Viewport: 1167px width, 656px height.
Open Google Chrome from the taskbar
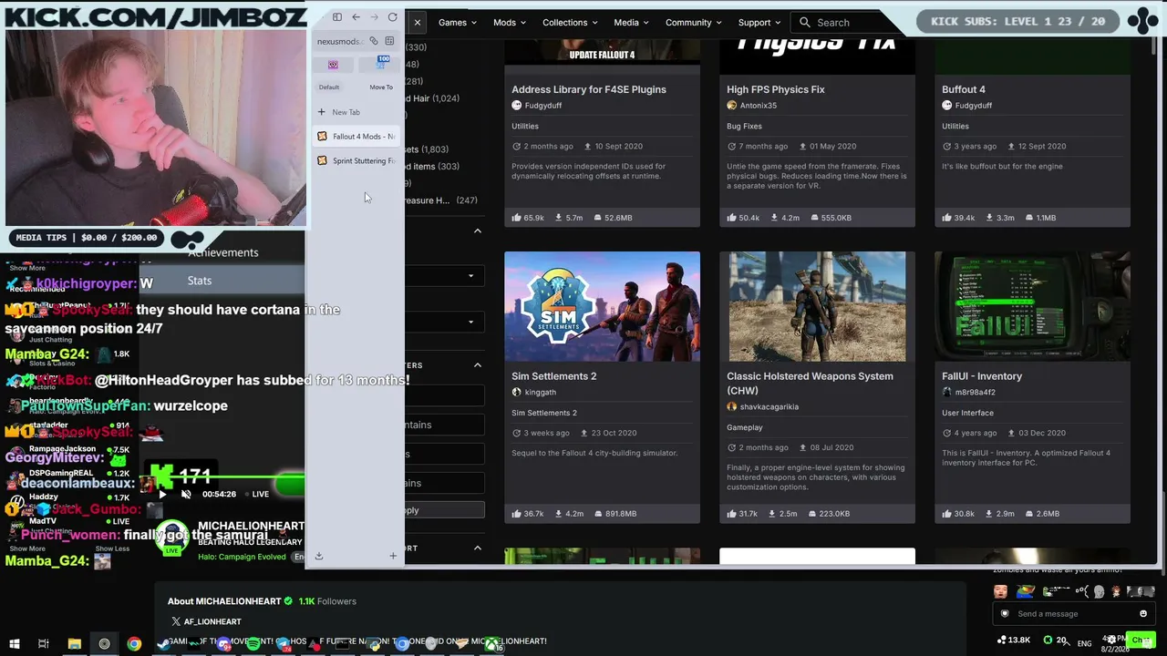[134, 644]
